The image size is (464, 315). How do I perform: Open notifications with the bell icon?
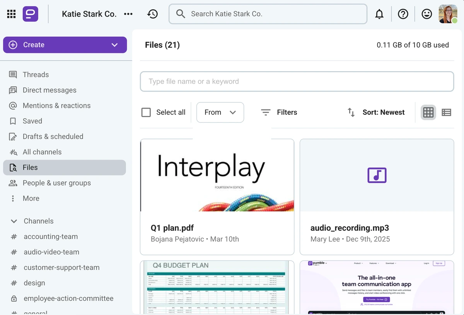click(379, 14)
